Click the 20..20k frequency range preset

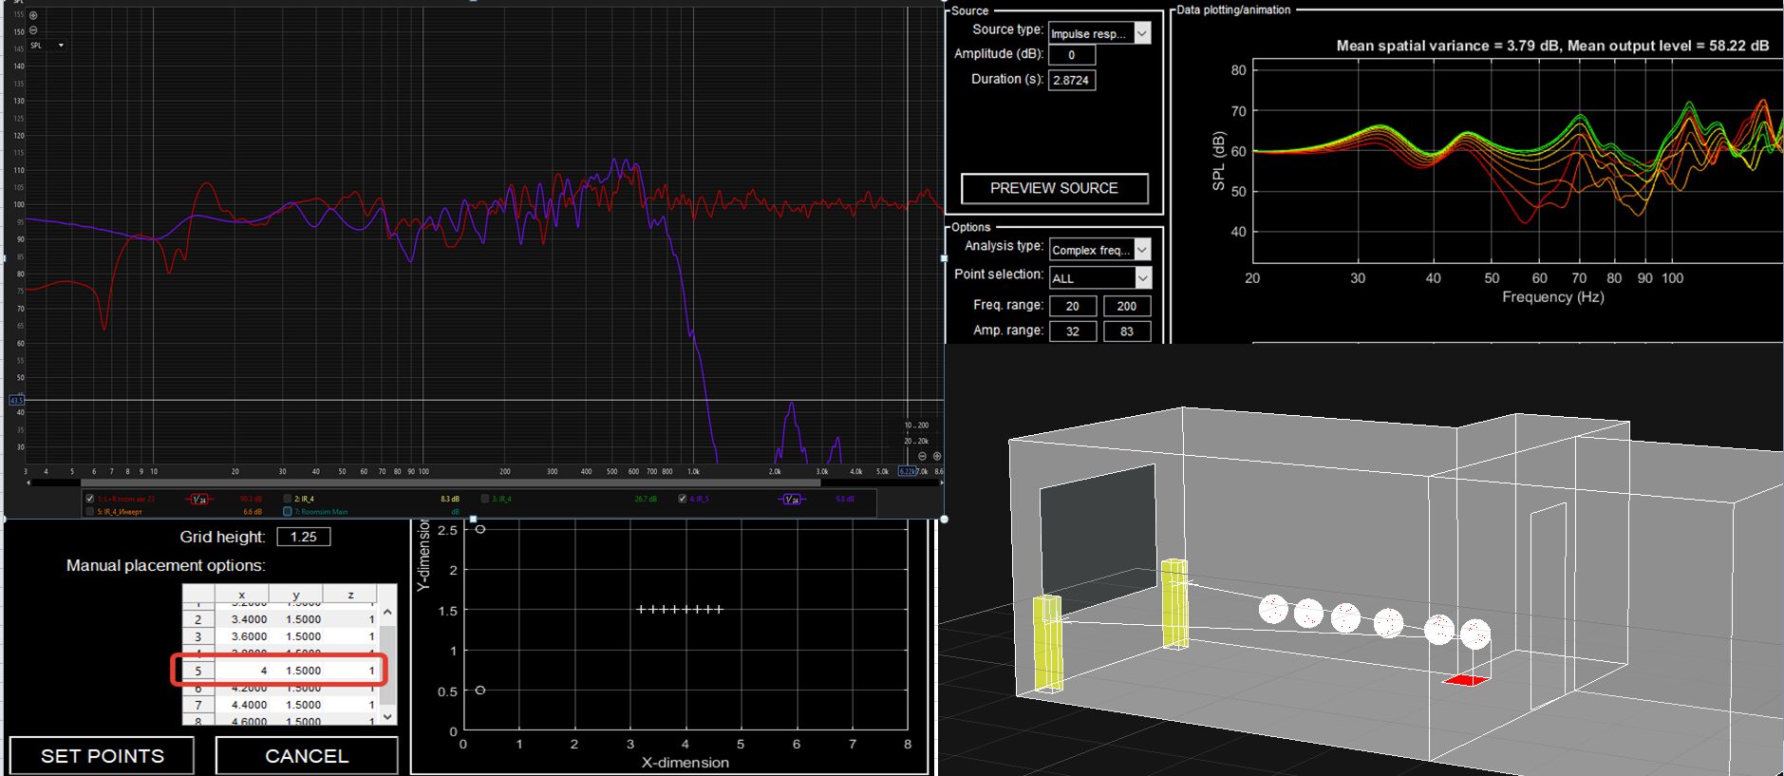pos(916,441)
